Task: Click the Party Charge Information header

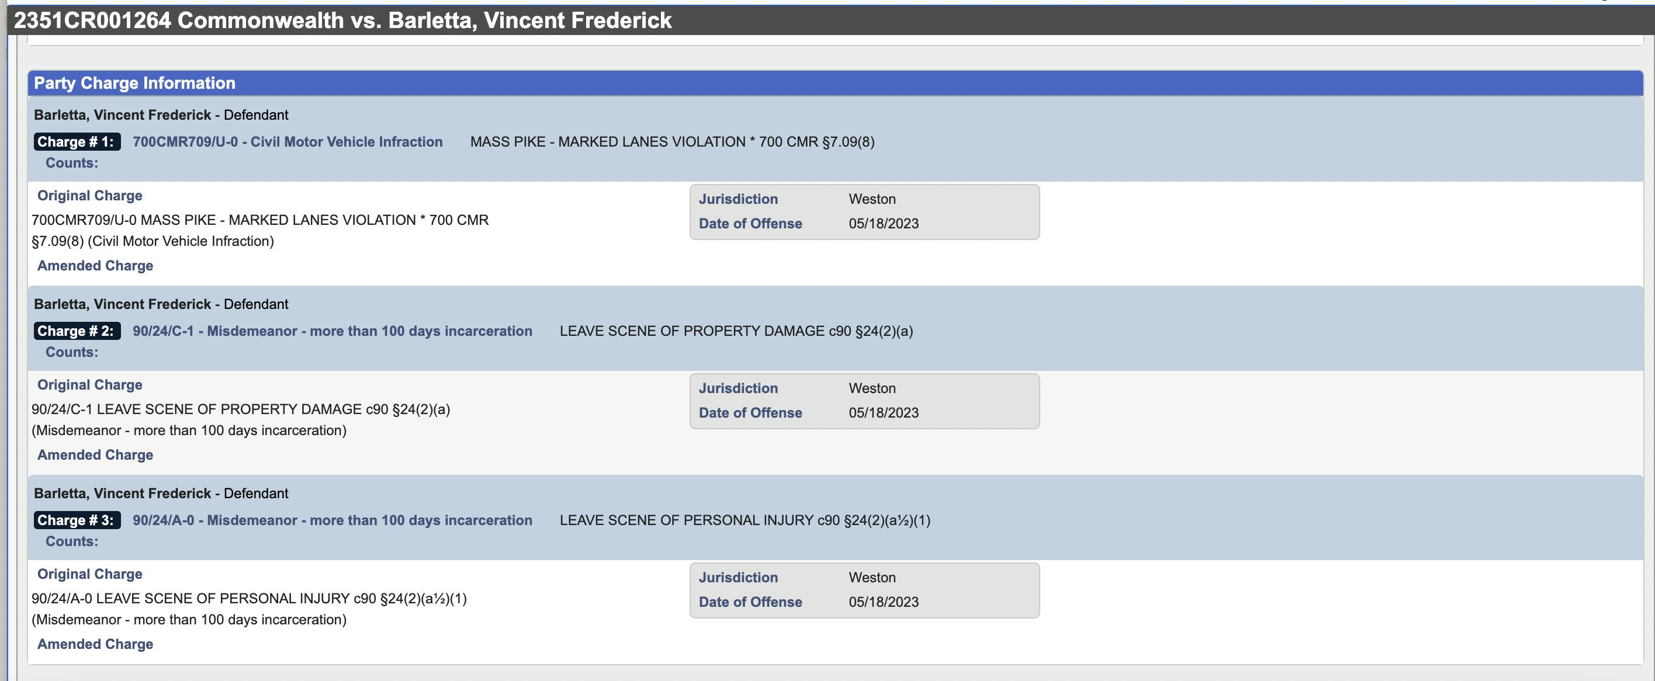Action: click(135, 84)
